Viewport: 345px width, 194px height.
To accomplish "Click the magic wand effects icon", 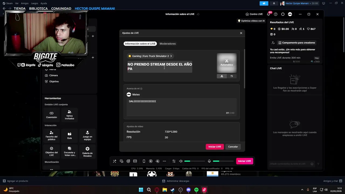I will (x=115, y=161).
